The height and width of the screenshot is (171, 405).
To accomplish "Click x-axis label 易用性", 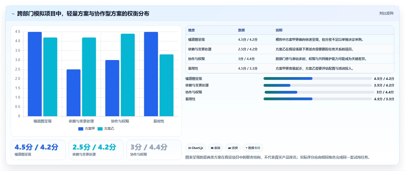I will pyautogui.click(x=159, y=121).
